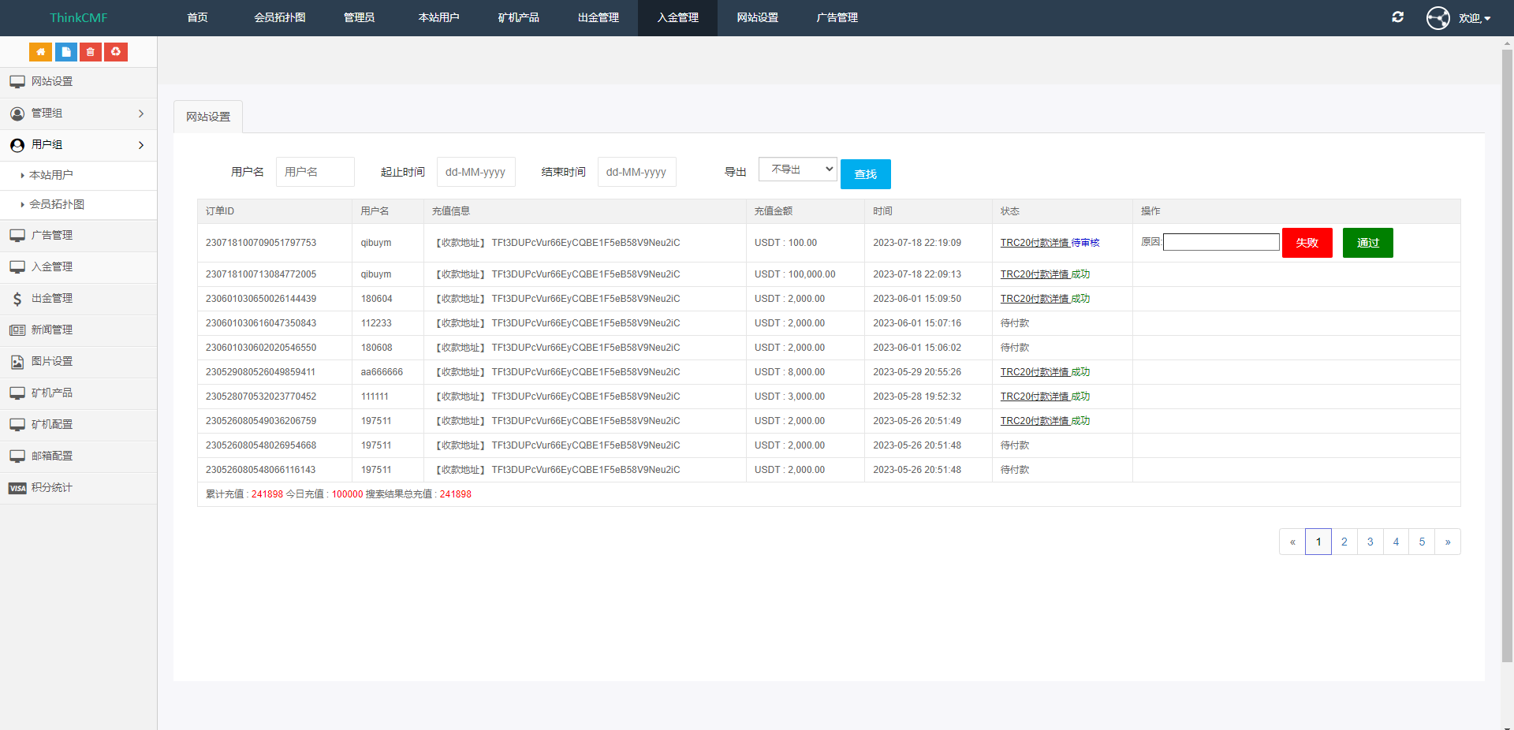Click the red recycle shortcut icon
The height and width of the screenshot is (730, 1514).
tap(116, 52)
